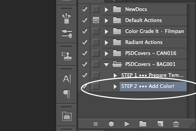196x131 pixels.
Task: Select the NewDocs set name
Action: click(136, 9)
